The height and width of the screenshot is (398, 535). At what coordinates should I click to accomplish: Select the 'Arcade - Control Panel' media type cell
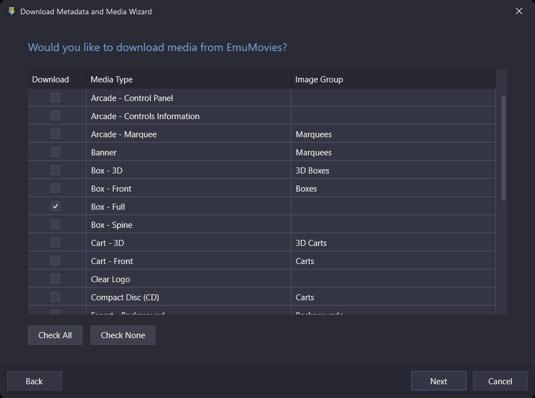(189, 98)
